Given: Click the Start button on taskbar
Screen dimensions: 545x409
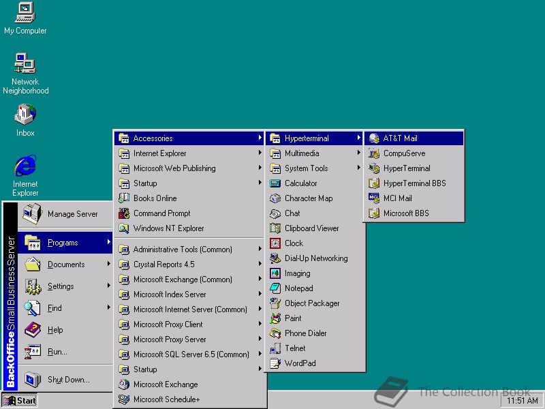Looking at the screenshot, I should coord(20,401).
